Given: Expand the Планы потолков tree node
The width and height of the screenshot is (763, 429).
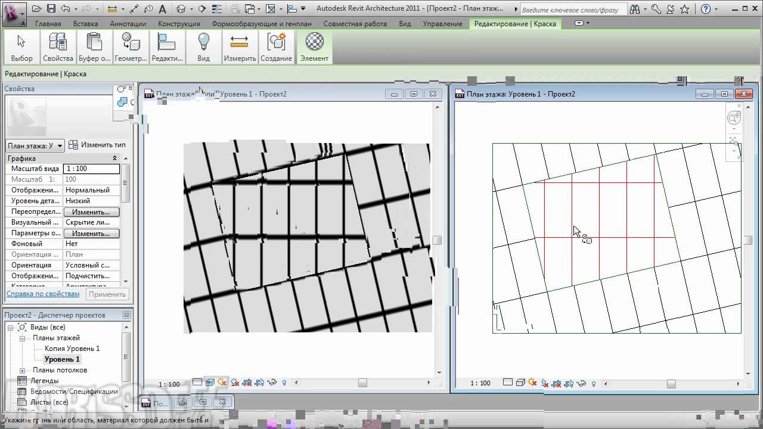Looking at the screenshot, I should [x=22, y=370].
